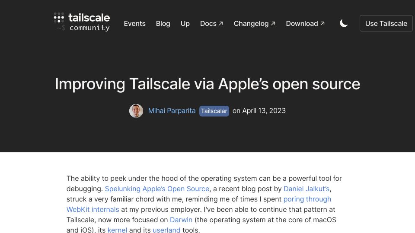This screenshot has height=233, width=415.
Task: Click Mihai Parparita's avatar photo
Action: [136, 111]
